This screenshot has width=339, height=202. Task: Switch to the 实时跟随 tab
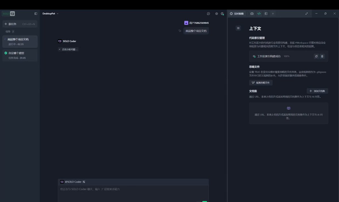click(237, 14)
